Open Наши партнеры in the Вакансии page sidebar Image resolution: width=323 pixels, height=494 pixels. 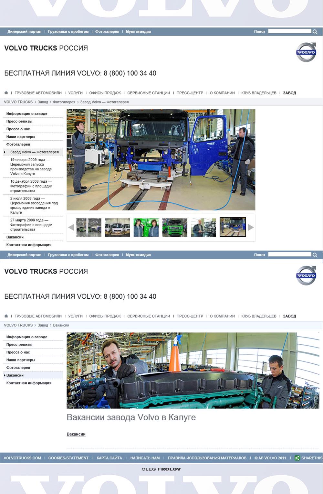tap(21, 360)
